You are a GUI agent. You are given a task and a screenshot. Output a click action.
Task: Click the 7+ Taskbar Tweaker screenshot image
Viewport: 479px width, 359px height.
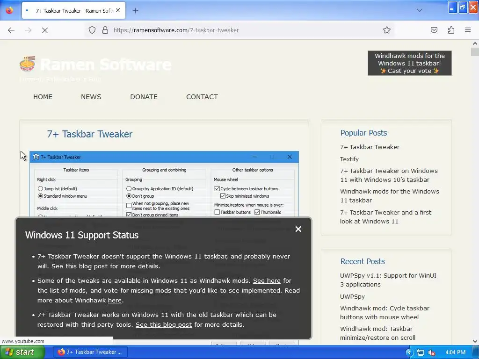click(164, 184)
